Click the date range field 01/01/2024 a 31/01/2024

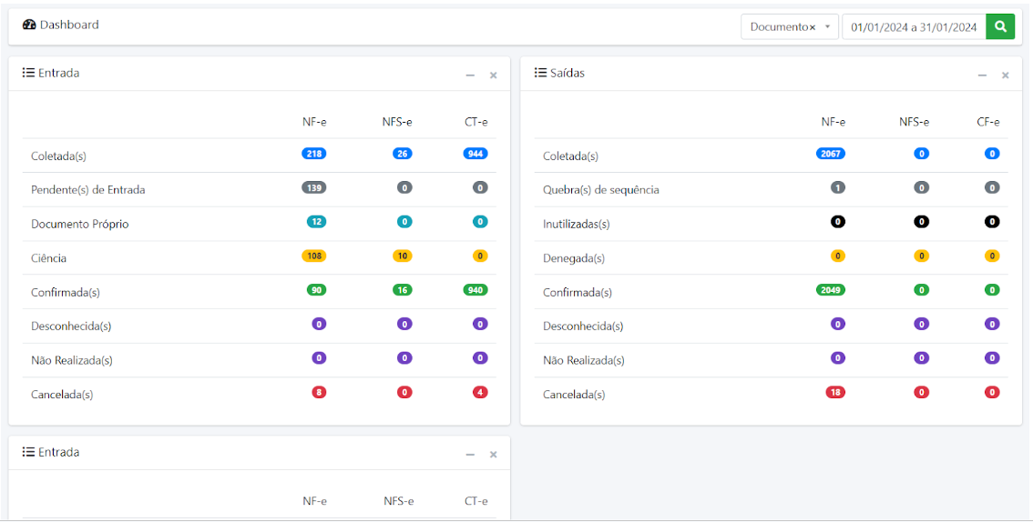pyautogui.click(x=913, y=27)
